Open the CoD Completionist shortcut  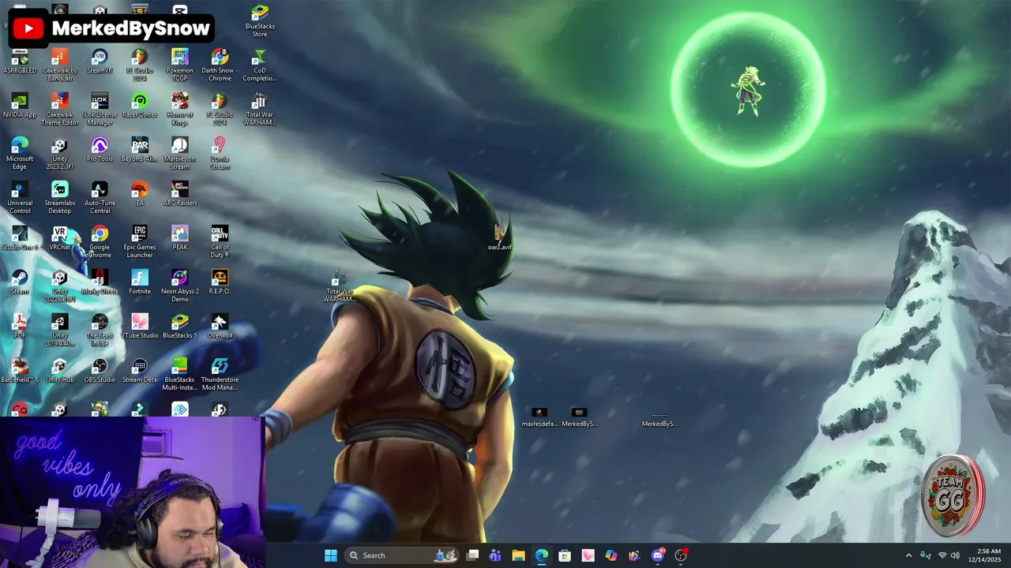[x=260, y=65]
